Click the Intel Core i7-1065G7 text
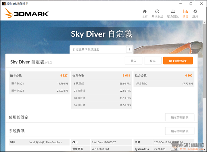The width and height of the screenshot is (207, 152). [104, 142]
